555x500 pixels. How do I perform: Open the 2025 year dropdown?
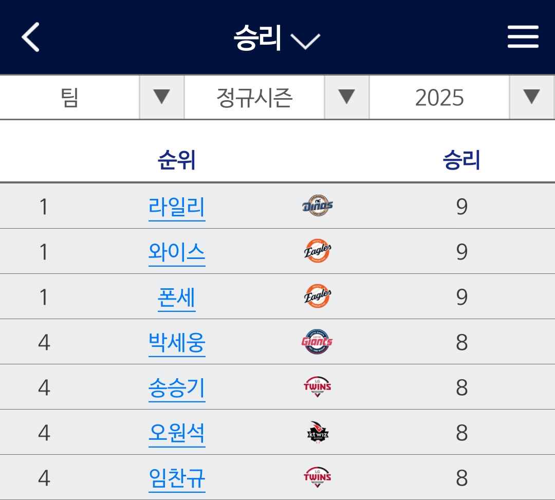(531, 97)
